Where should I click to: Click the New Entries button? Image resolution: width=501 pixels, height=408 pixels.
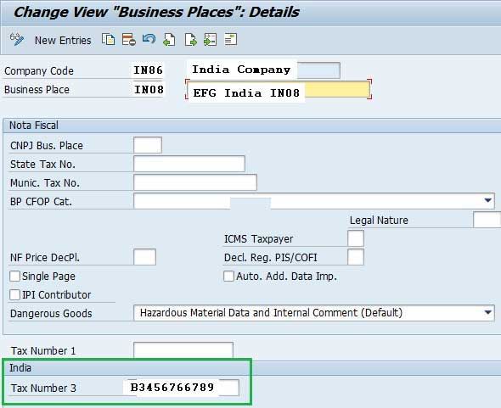63,41
